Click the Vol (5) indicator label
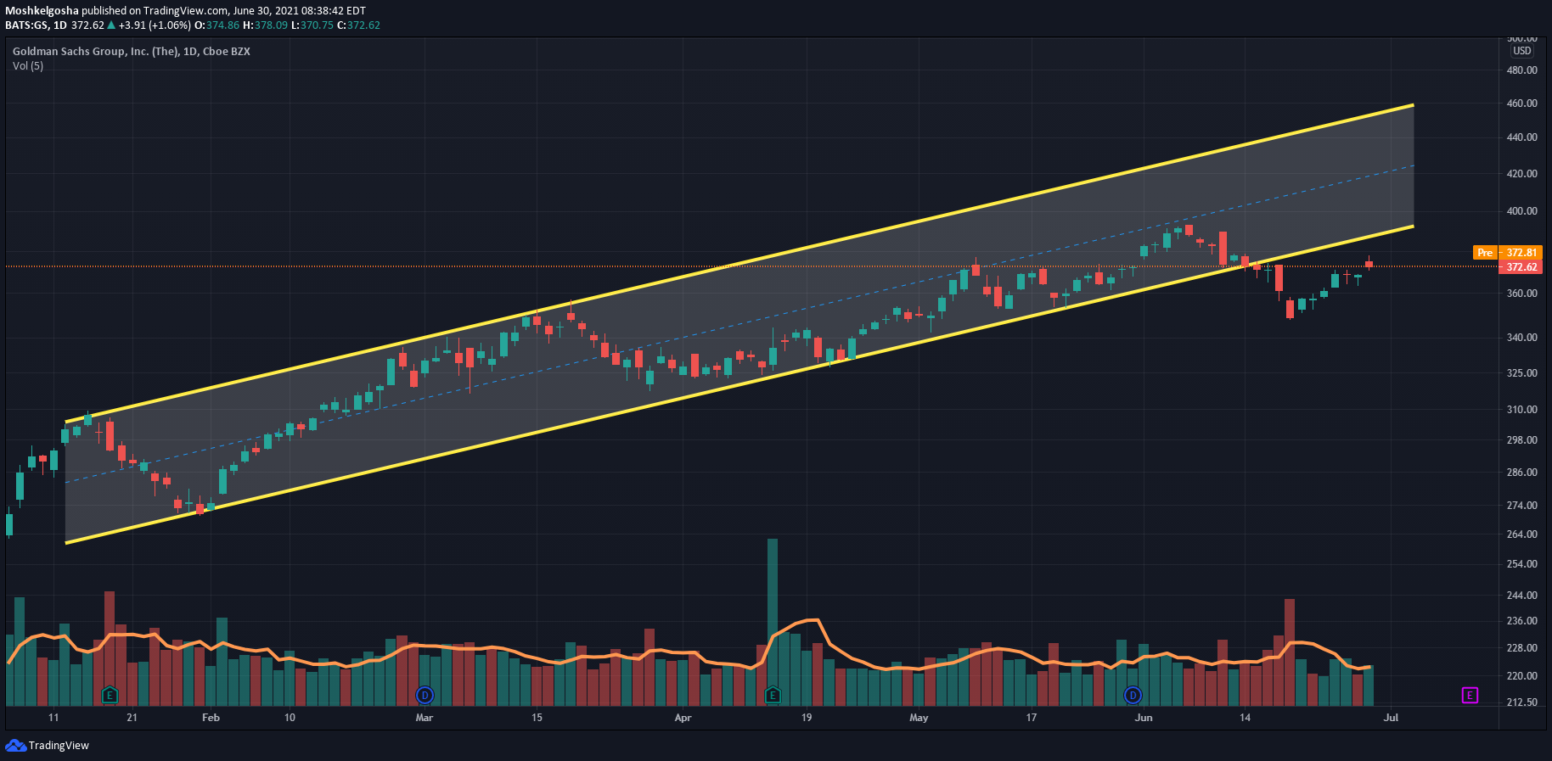Screen dimensions: 1552x761 (x=28, y=66)
